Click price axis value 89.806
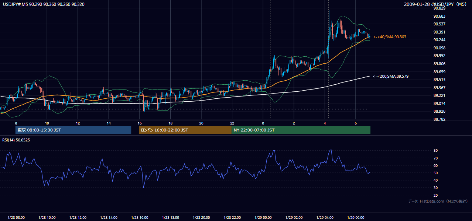Viewport: 472px width, 221px height. click(x=439, y=64)
